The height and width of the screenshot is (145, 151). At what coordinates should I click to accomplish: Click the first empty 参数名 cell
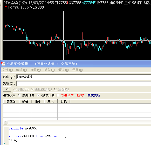coord(11,106)
